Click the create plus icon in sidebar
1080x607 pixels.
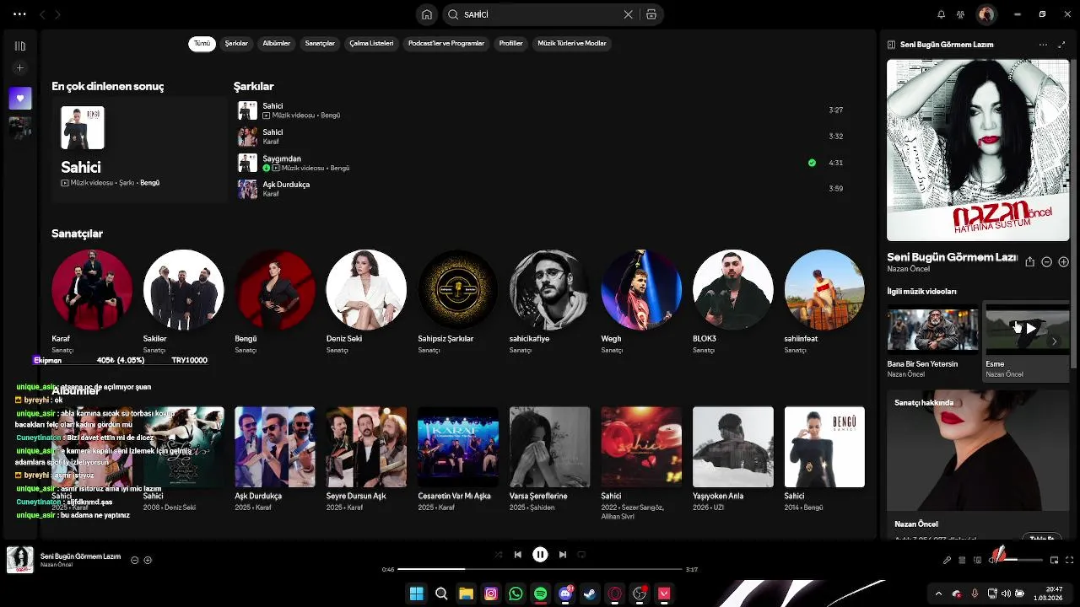[x=20, y=67]
